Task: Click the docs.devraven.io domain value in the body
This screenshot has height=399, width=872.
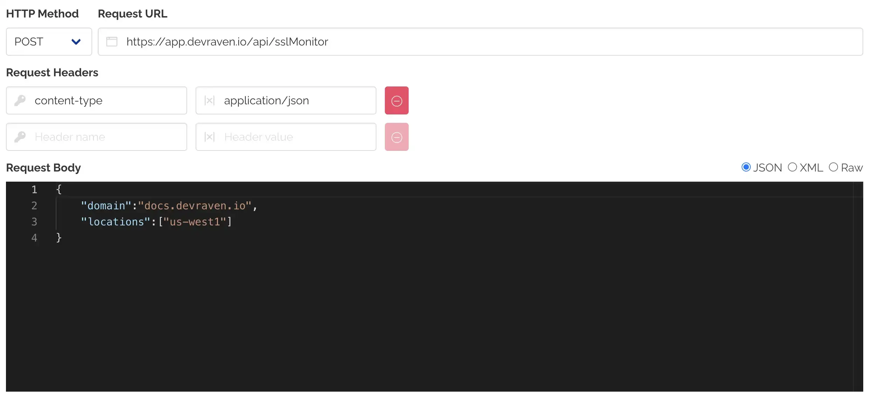Action: click(195, 205)
